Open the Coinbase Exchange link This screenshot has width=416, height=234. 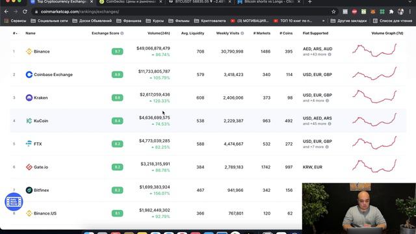tap(53, 75)
